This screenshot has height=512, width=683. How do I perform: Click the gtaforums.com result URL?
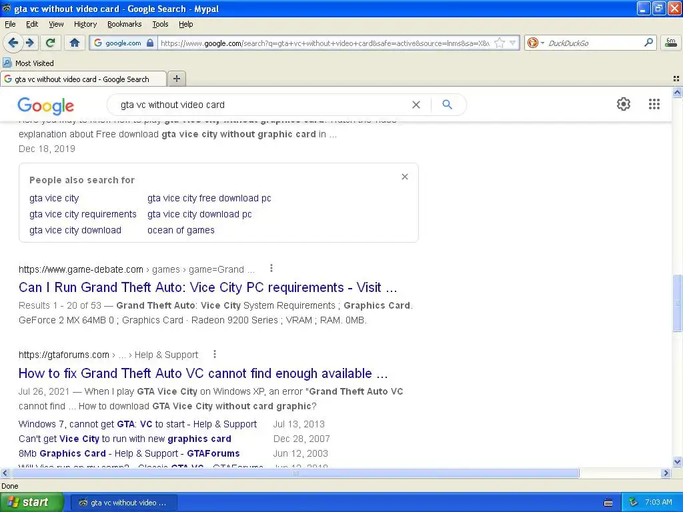(x=109, y=355)
